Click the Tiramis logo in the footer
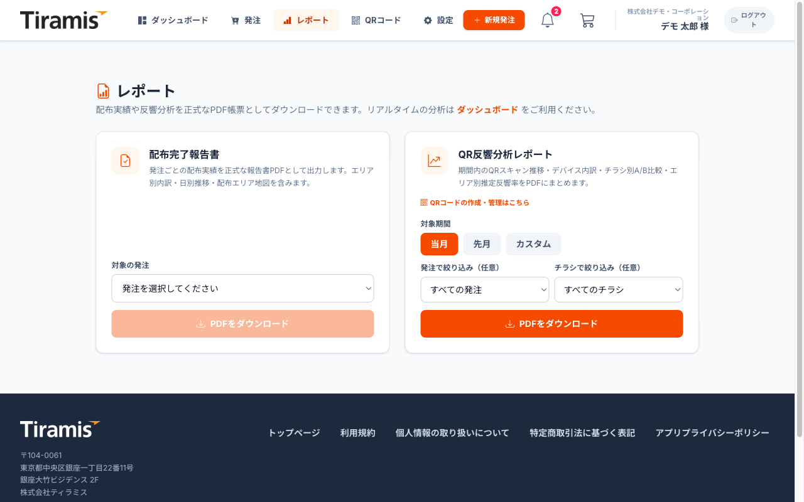The height and width of the screenshot is (502, 804). tap(60, 429)
